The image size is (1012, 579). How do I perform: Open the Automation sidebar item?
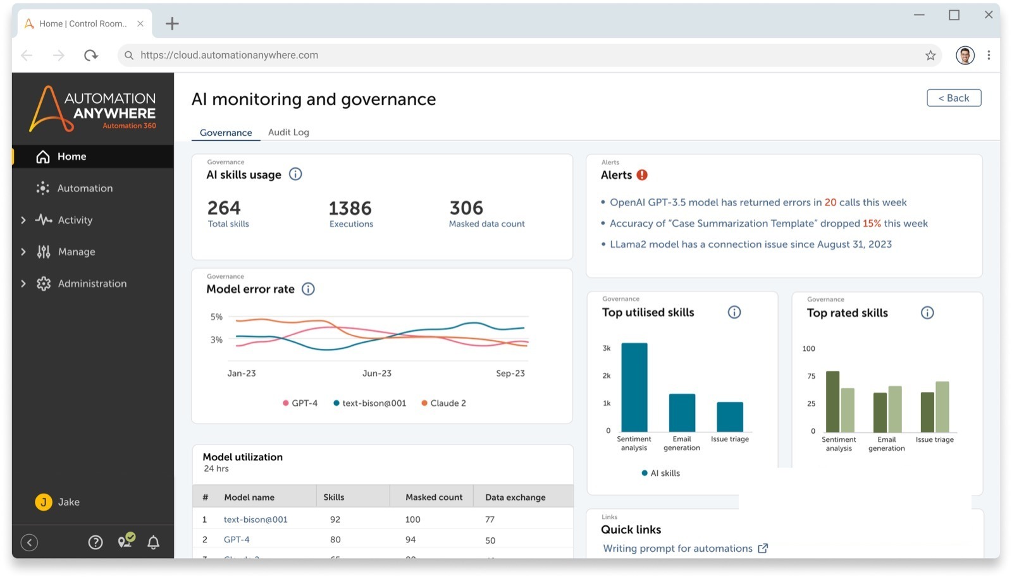(x=85, y=188)
